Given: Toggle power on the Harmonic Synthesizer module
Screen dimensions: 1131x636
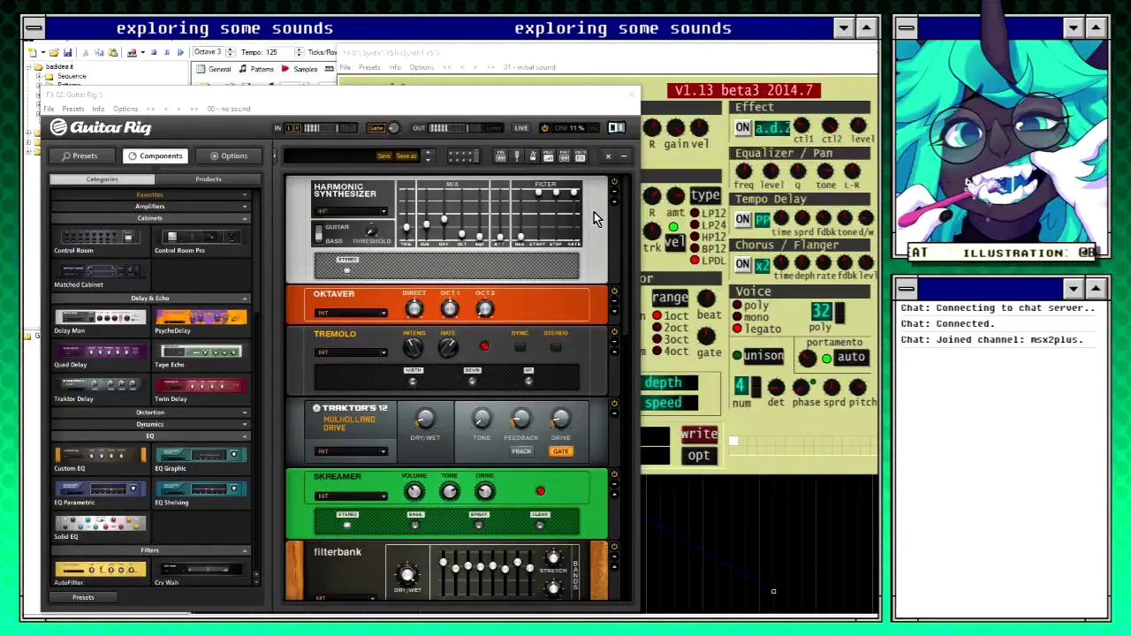Looking at the screenshot, I should coord(614,182).
